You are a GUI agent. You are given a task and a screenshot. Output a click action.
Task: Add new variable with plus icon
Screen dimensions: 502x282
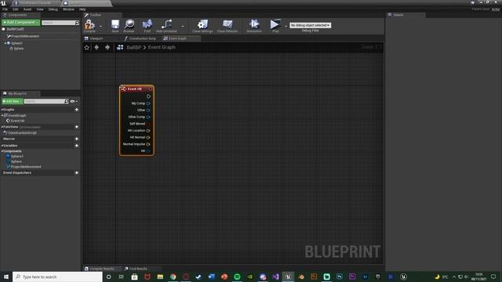(x=77, y=146)
